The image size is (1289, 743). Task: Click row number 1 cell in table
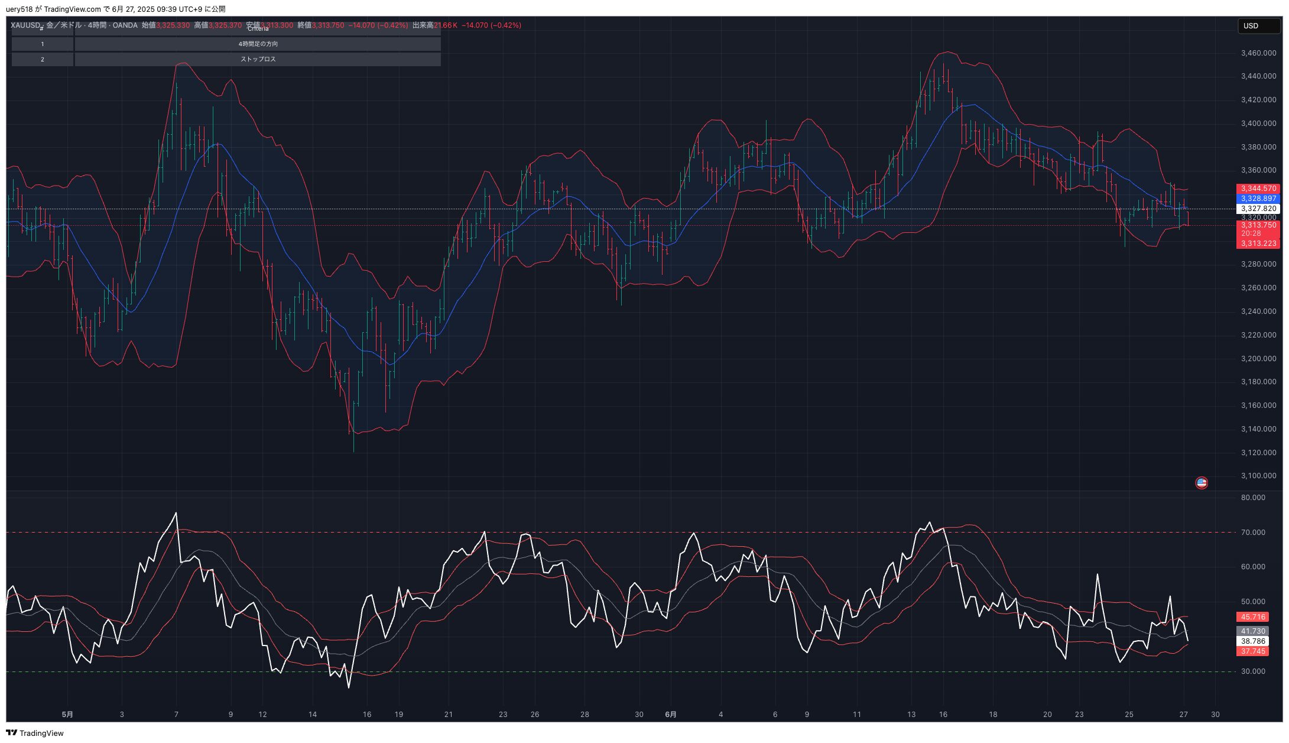[x=43, y=44]
